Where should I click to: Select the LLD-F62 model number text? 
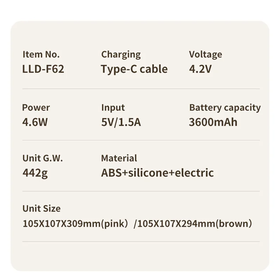coord(43,69)
